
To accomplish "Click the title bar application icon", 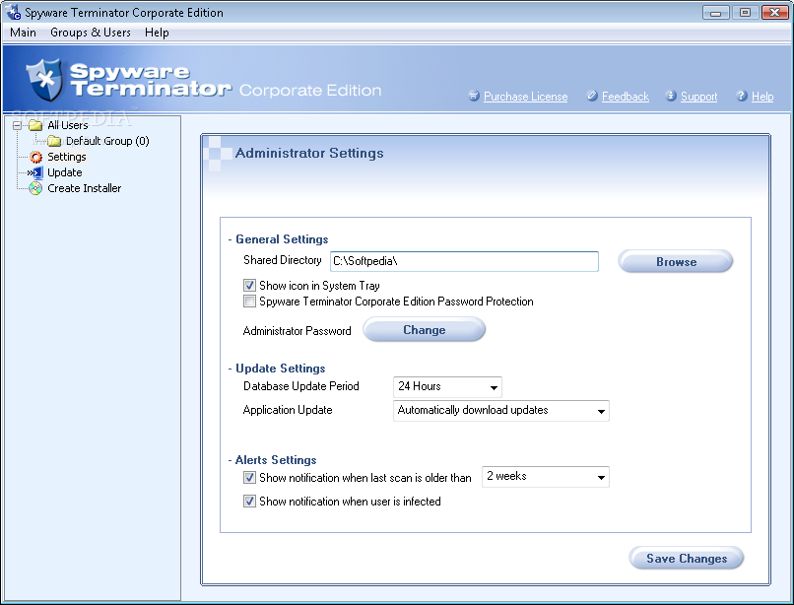I will coord(13,12).
